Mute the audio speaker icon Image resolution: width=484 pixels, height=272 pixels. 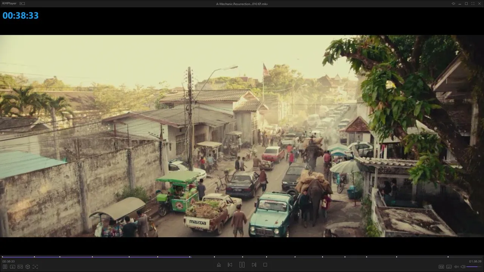pyautogui.click(x=463, y=267)
